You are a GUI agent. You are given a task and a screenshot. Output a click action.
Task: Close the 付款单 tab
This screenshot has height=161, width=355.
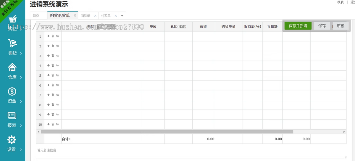tap(116, 16)
